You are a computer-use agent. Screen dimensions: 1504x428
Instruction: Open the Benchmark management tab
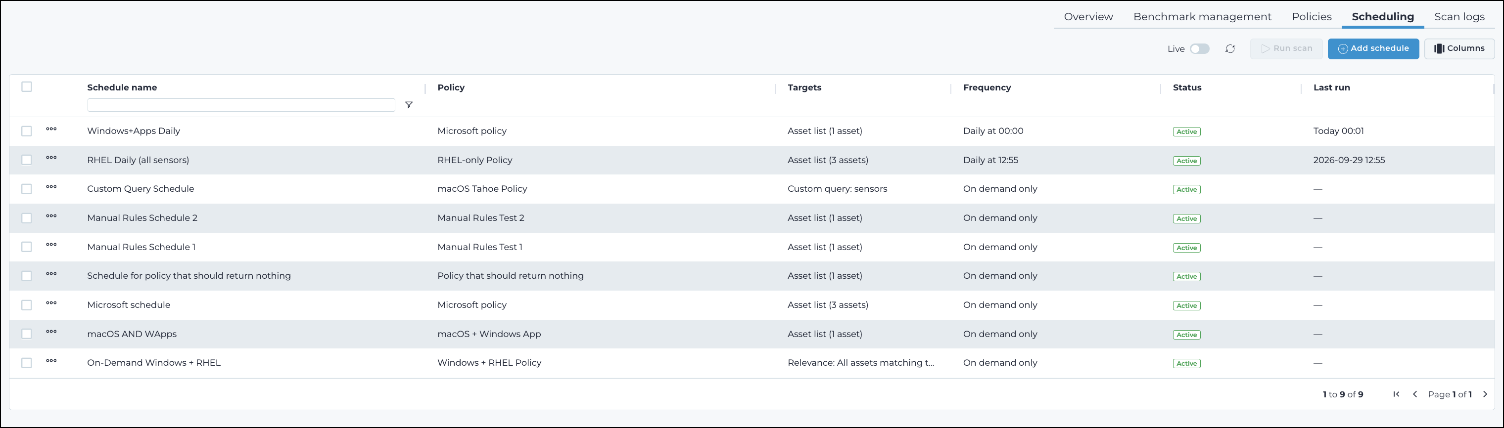pos(1202,16)
